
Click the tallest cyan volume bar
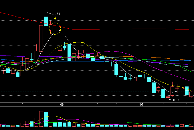[46, 119]
